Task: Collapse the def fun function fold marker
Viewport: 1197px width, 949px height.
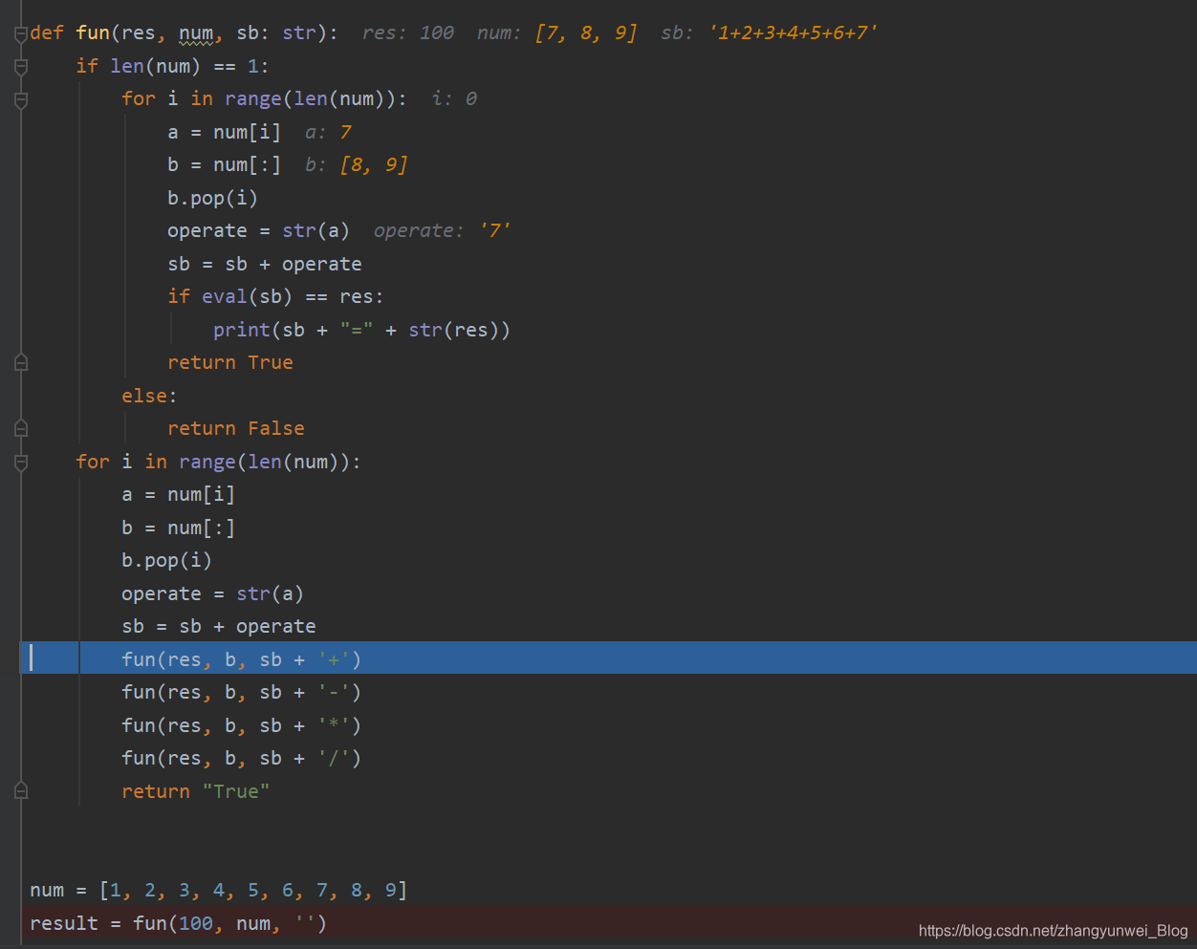Action: (21, 34)
